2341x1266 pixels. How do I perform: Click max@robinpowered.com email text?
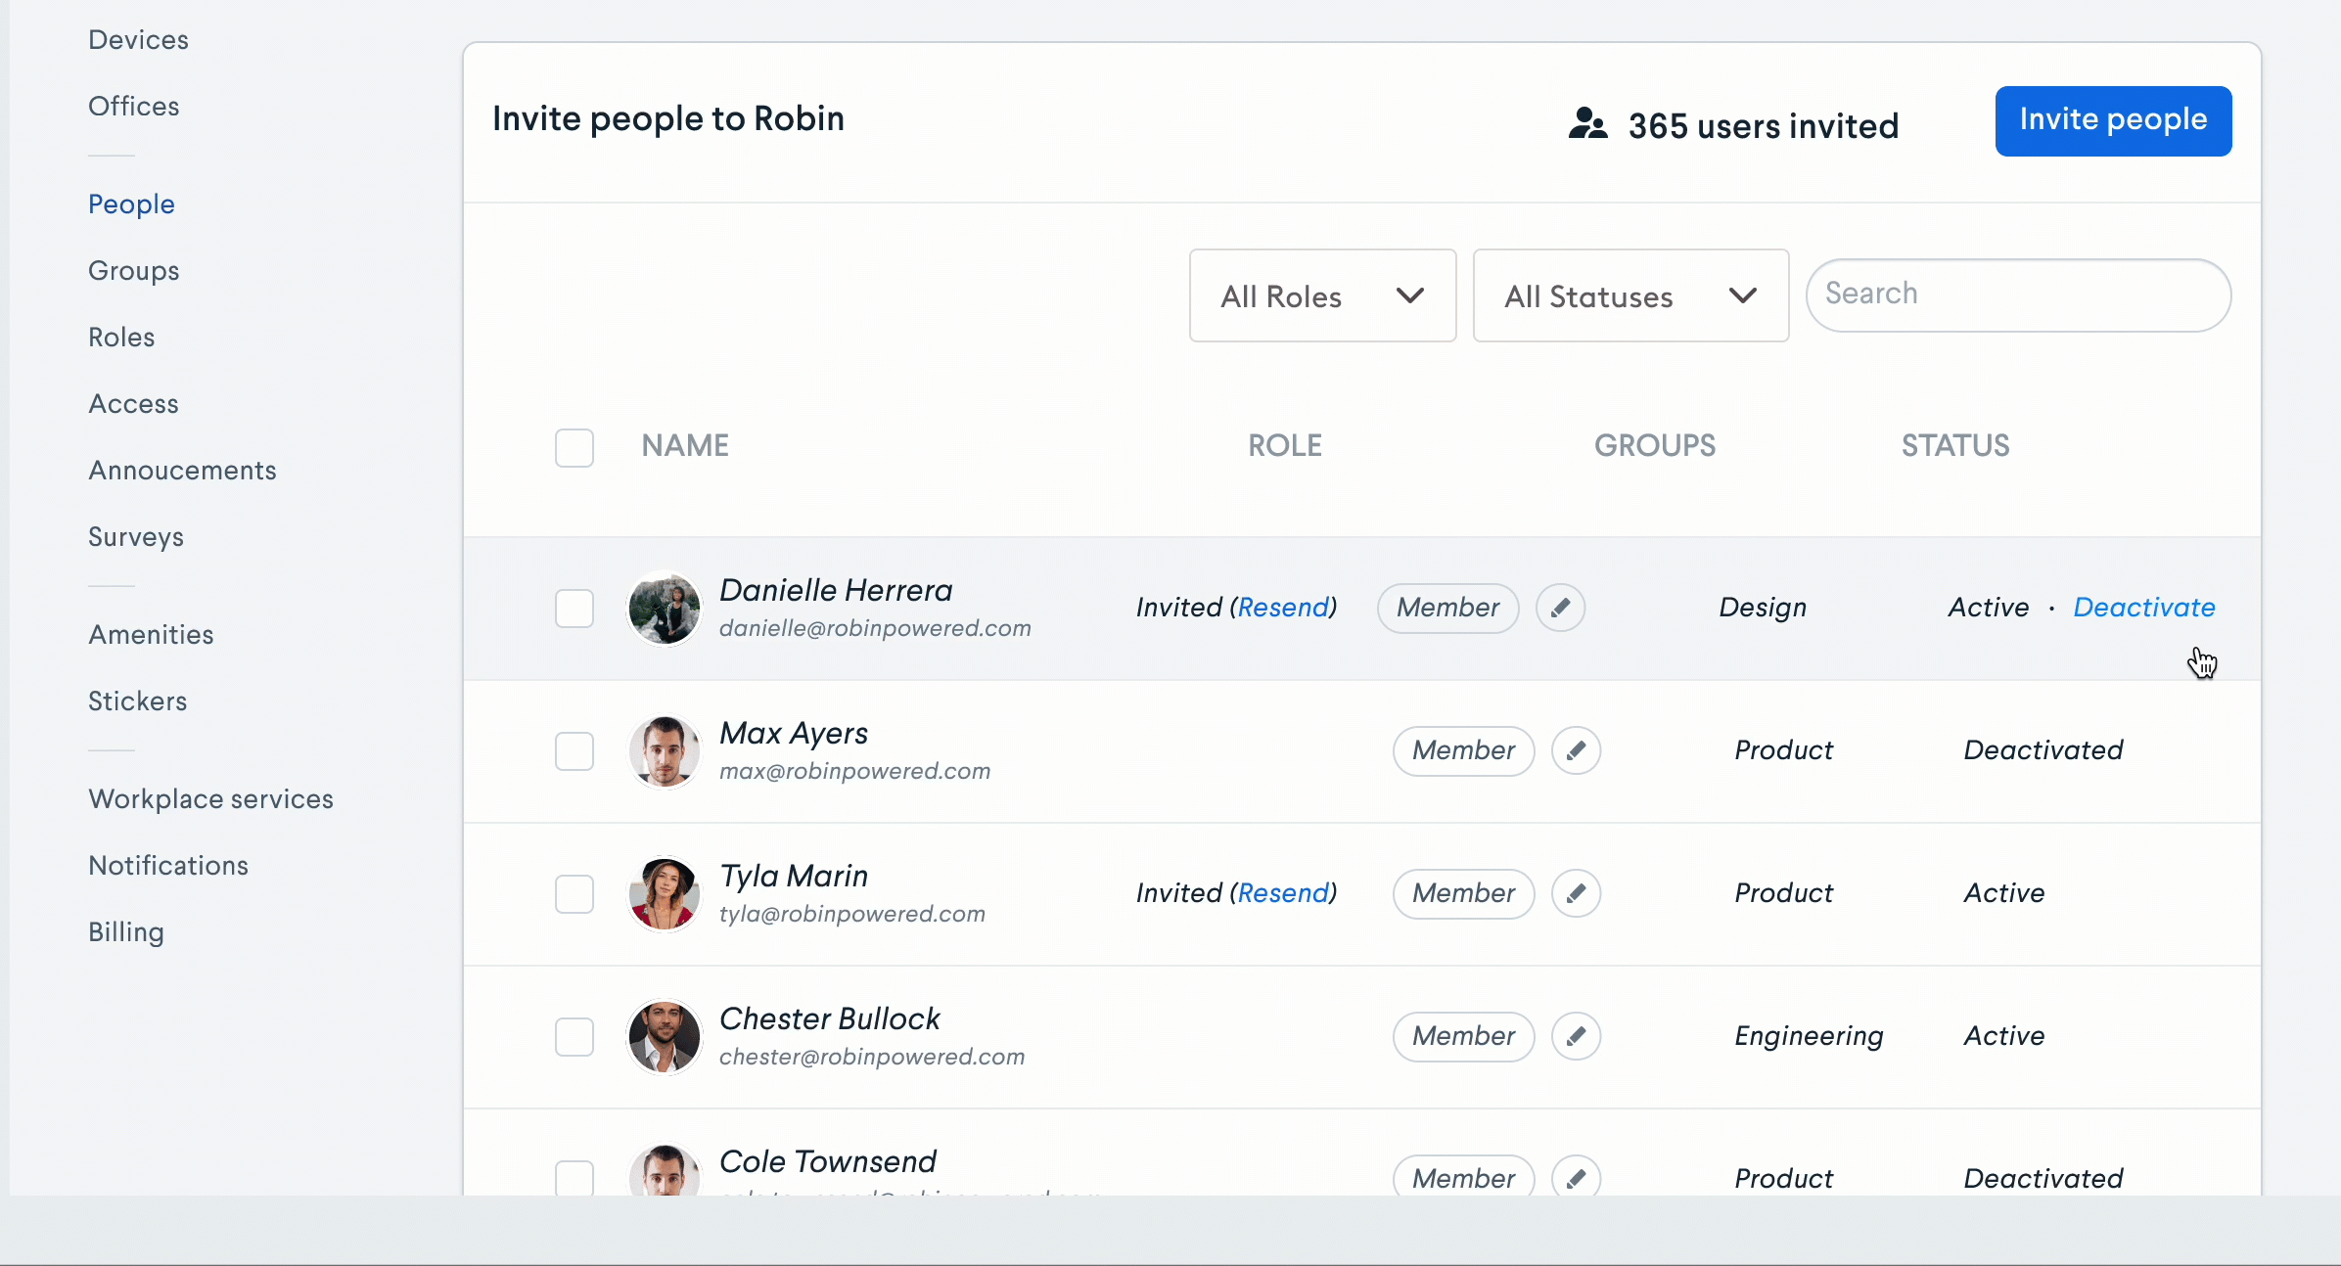click(x=854, y=771)
